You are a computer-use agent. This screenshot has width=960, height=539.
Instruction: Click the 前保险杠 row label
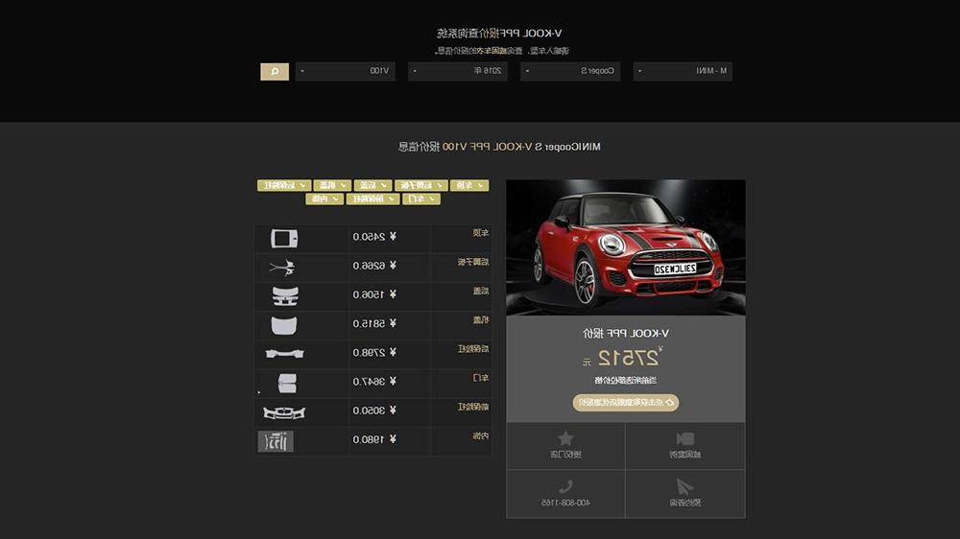coord(473,407)
